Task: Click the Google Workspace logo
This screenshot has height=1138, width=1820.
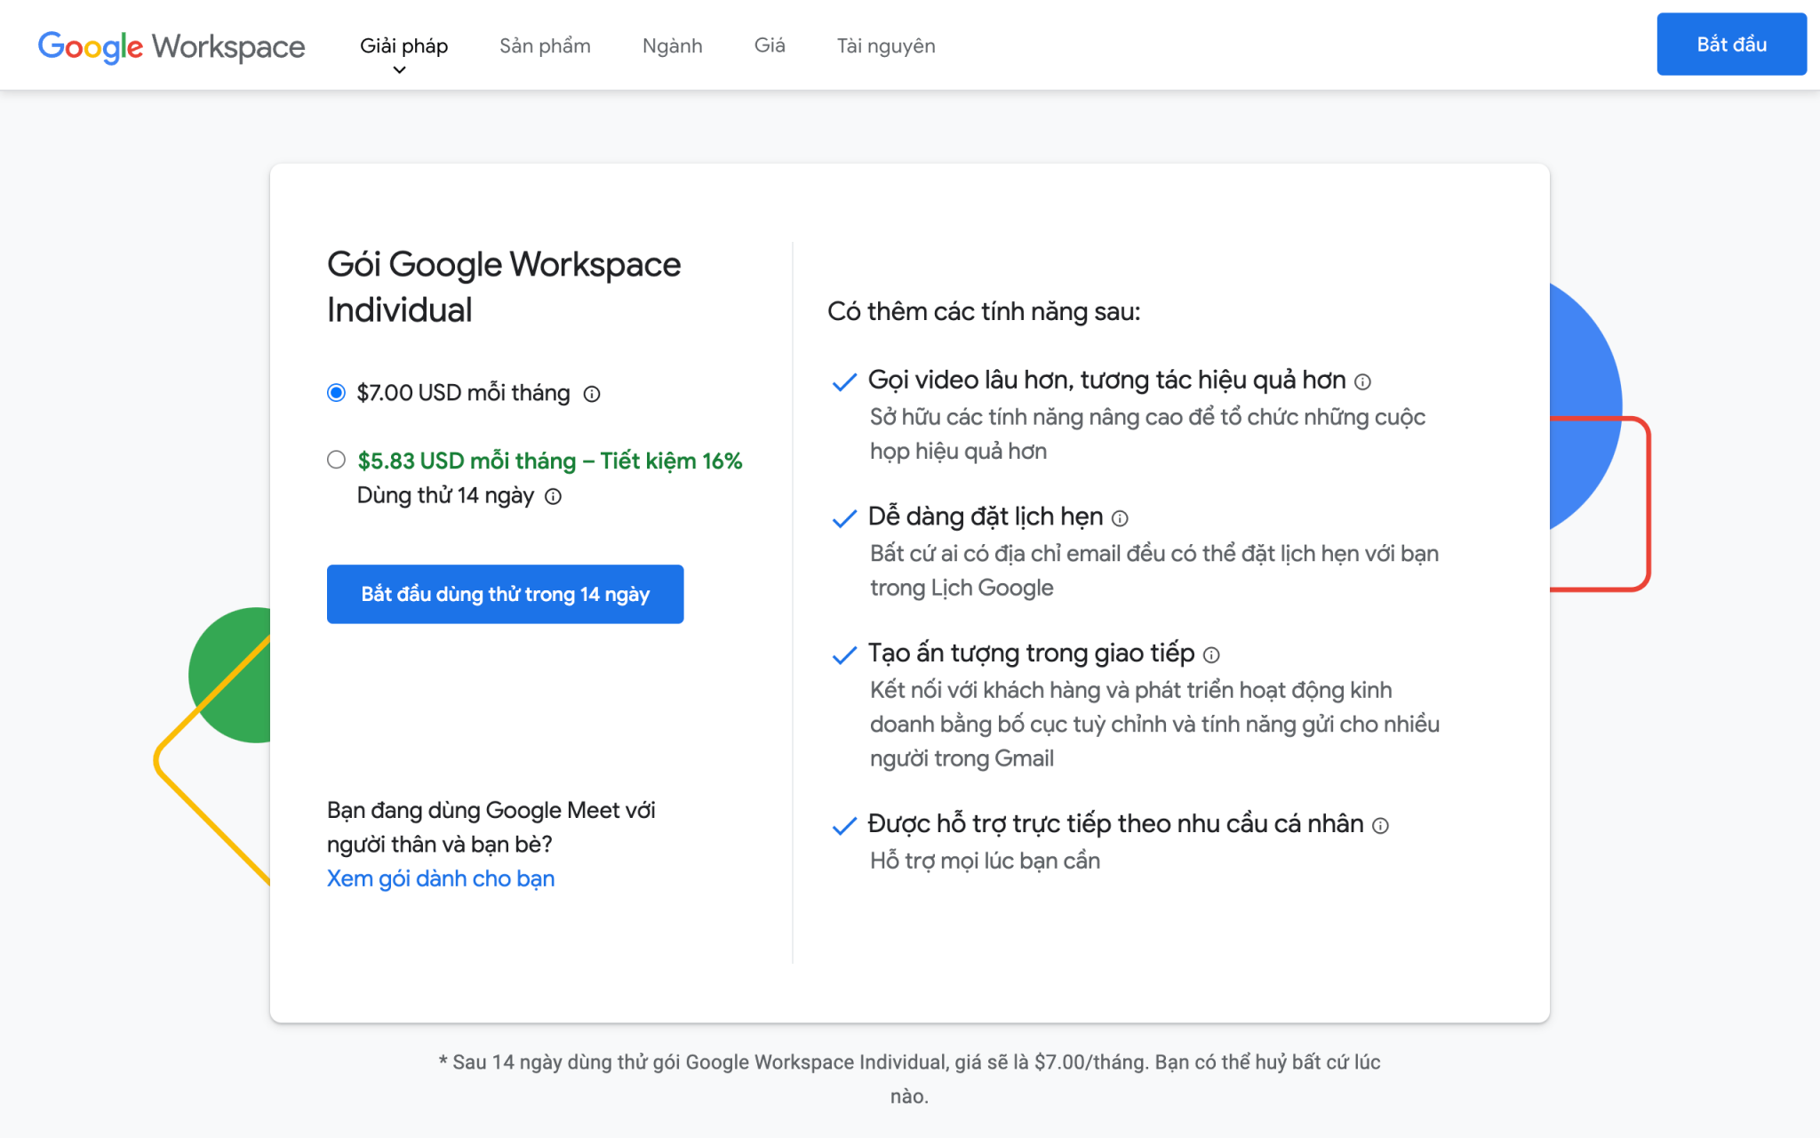Action: (x=171, y=46)
